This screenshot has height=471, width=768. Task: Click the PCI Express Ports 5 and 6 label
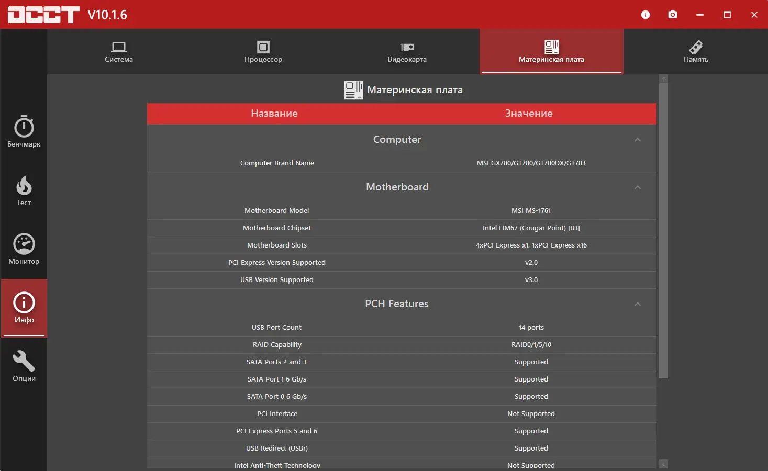(x=276, y=431)
